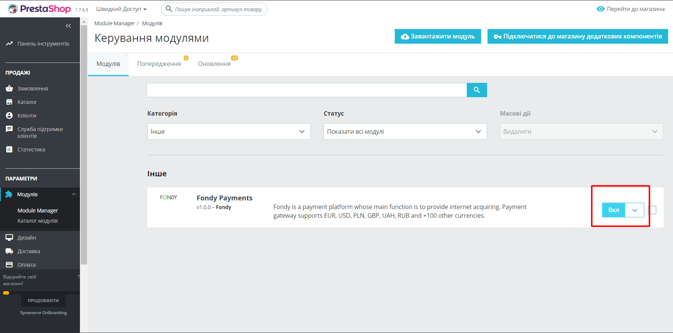Click the 'Вкл' enable button for Fondy
The width and height of the screenshot is (673, 333).
[x=613, y=210]
